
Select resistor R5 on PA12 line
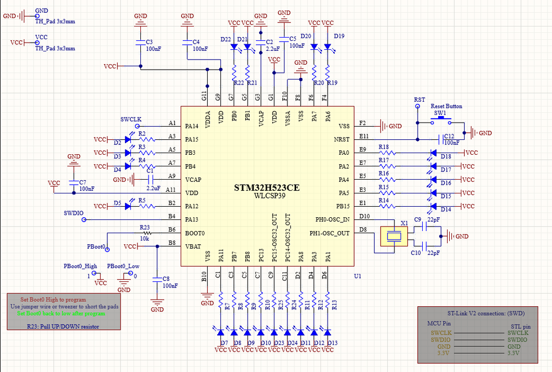[147, 206]
